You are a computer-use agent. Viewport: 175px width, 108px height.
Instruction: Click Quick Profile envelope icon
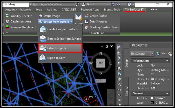pyautogui.click(x=79, y=17)
